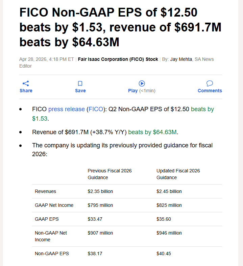Viewport: 243px width, 266px height.
Task: Click the Comments speech bubble icon
Action: coord(210,83)
